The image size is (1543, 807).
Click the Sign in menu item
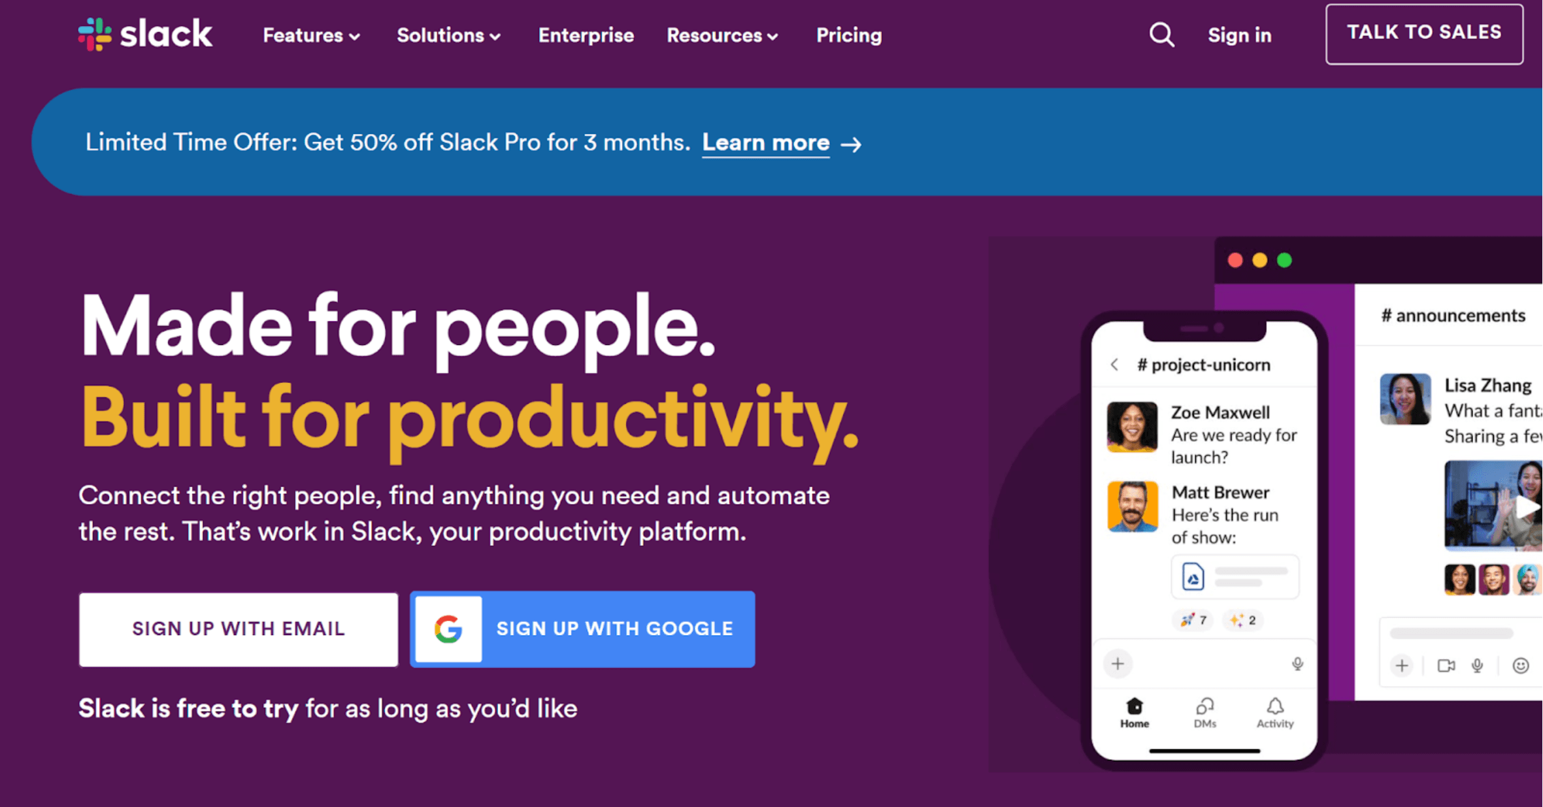tap(1239, 34)
